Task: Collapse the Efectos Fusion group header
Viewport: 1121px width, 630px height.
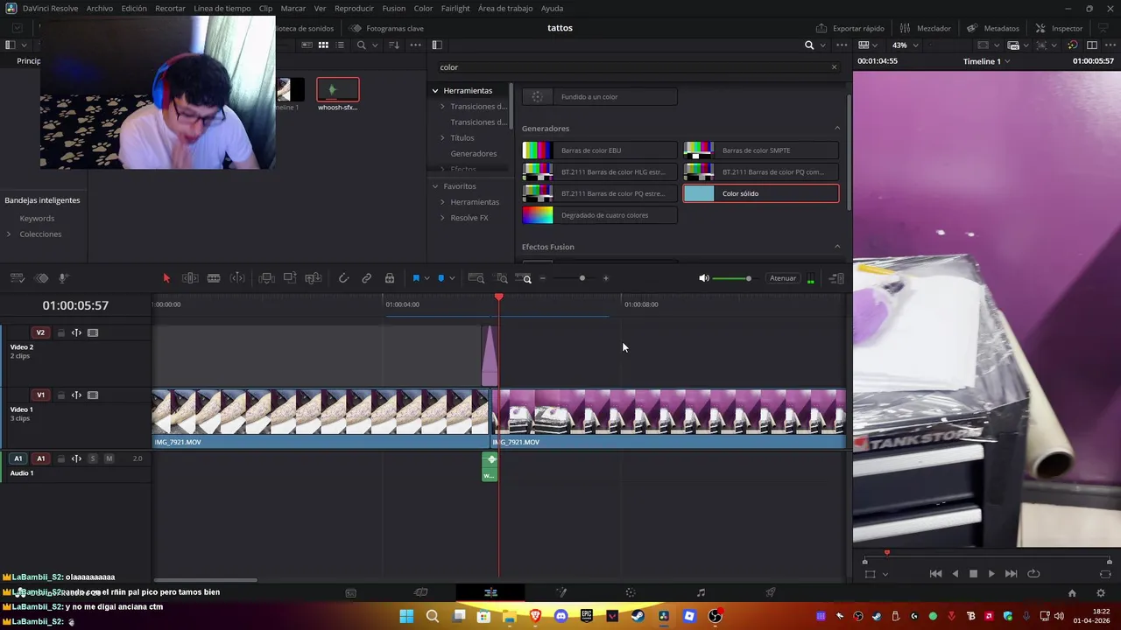Action: [x=837, y=247]
